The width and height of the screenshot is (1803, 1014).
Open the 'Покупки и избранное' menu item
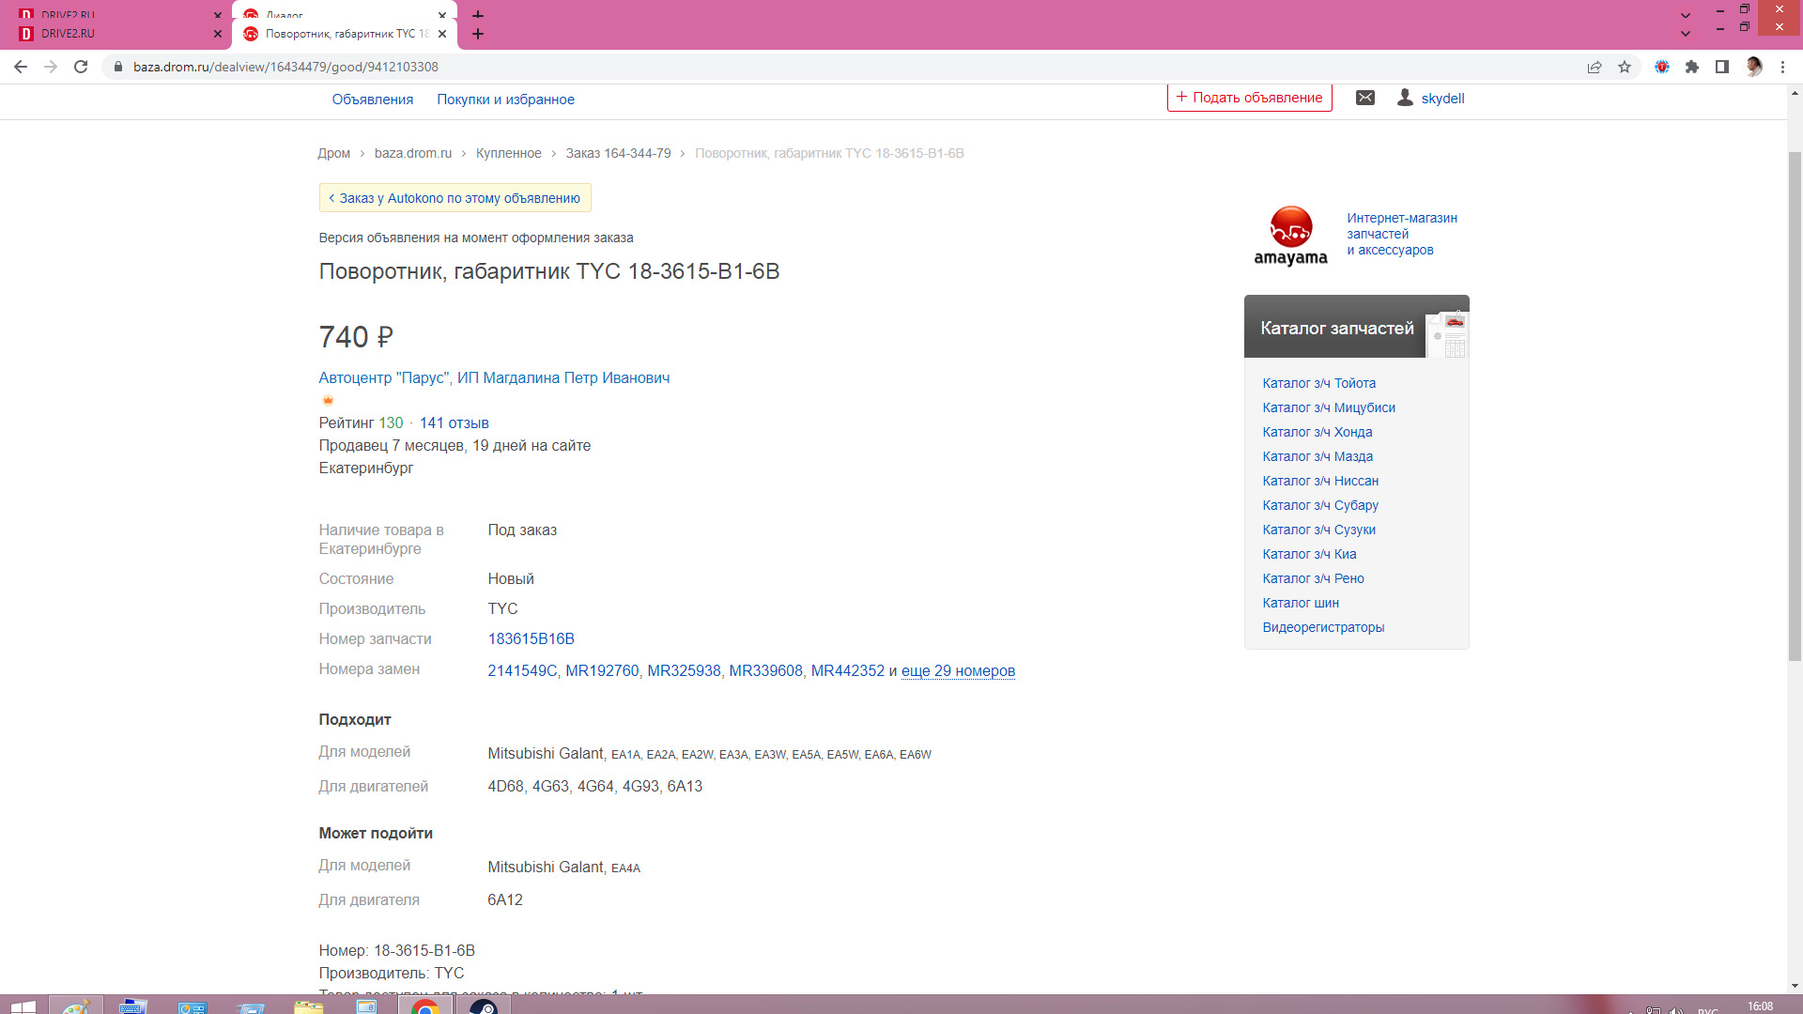[505, 100]
